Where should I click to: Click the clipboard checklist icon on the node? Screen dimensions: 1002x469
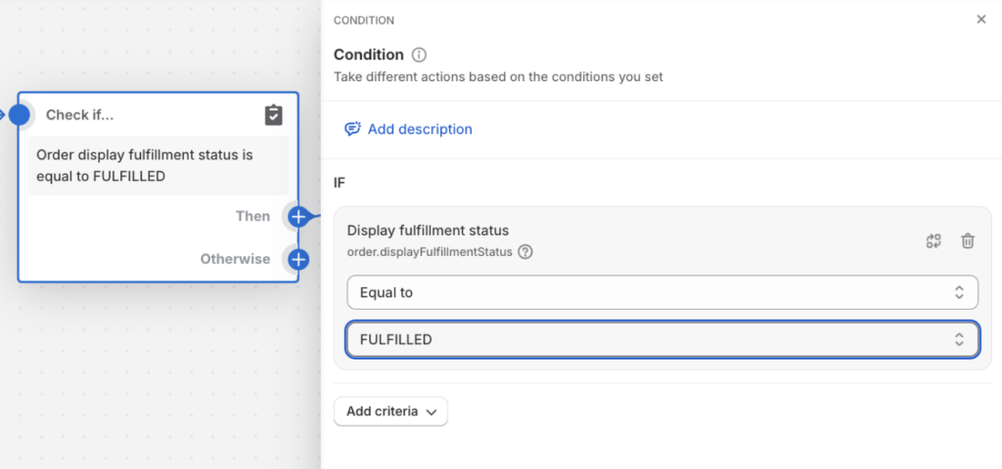[274, 115]
